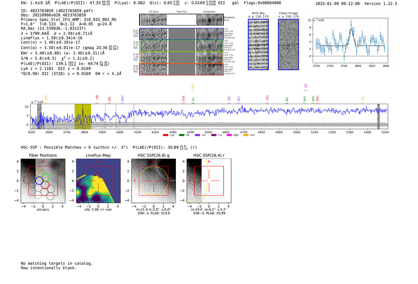Select the orange HeII legend swatch

coord(246,135)
